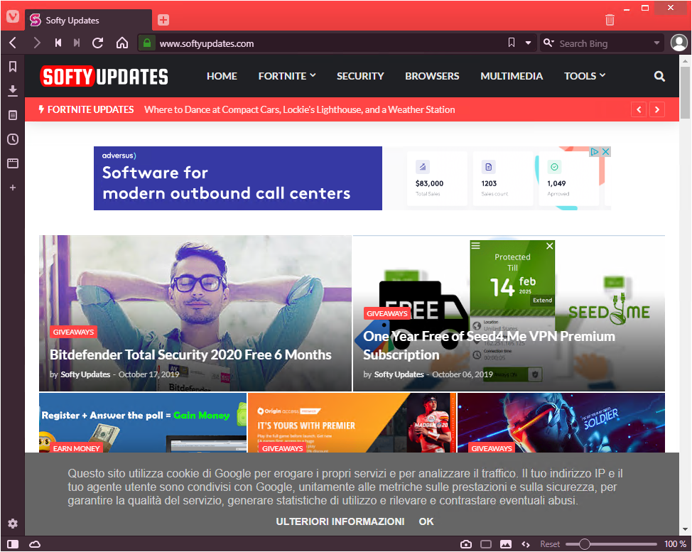The height and width of the screenshot is (552, 692).
Task: Open the Origin Access Premier thumbnail
Action: (352, 423)
